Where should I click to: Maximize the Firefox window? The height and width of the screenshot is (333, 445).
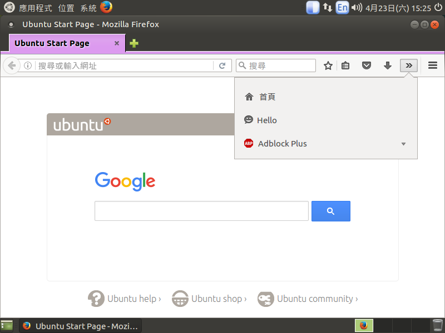click(x=424, y=24)
